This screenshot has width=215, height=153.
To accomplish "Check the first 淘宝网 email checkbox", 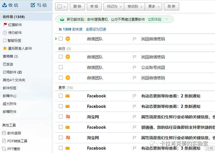I will pos(61,117).
